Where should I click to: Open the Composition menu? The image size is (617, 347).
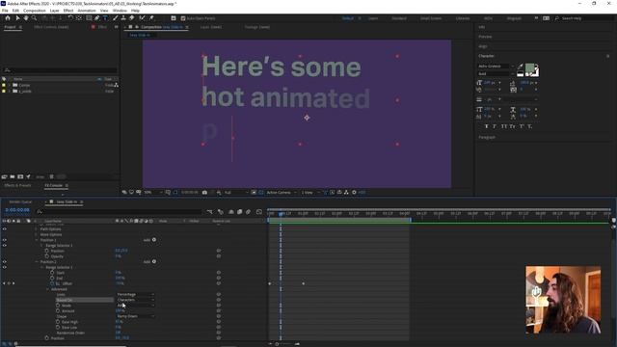click(x=35, y=11)
